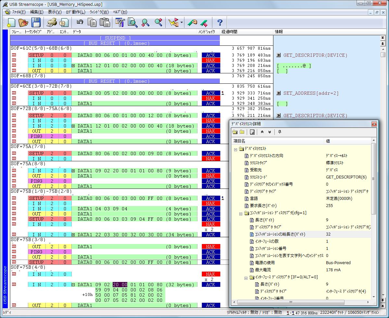
Task: Click the details panel vertical scrollbar thumb
Action: pyautogui.click(x=373, y=178)
